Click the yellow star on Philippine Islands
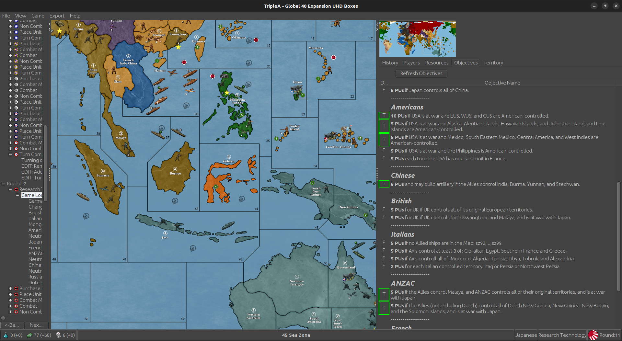 coord(227,93)
